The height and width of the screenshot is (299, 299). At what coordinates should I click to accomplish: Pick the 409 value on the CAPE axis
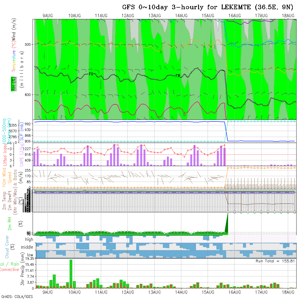tap(28, 160)
